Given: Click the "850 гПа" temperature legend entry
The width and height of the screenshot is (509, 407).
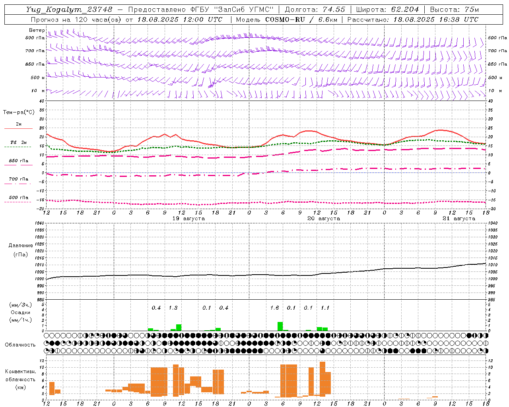Looking at the screenshot, I should tap(19, 161).
